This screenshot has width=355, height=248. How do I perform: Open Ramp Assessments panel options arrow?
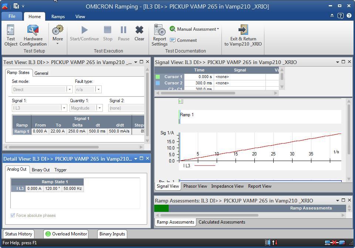[x=337, y=201]
